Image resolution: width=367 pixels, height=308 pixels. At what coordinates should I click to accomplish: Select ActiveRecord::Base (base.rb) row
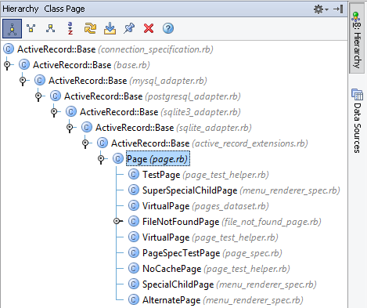point(85,65)
